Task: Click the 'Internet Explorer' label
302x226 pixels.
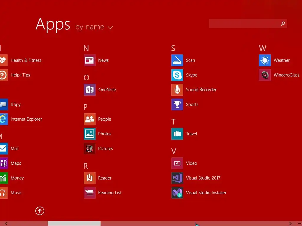Action: point(26,119)
